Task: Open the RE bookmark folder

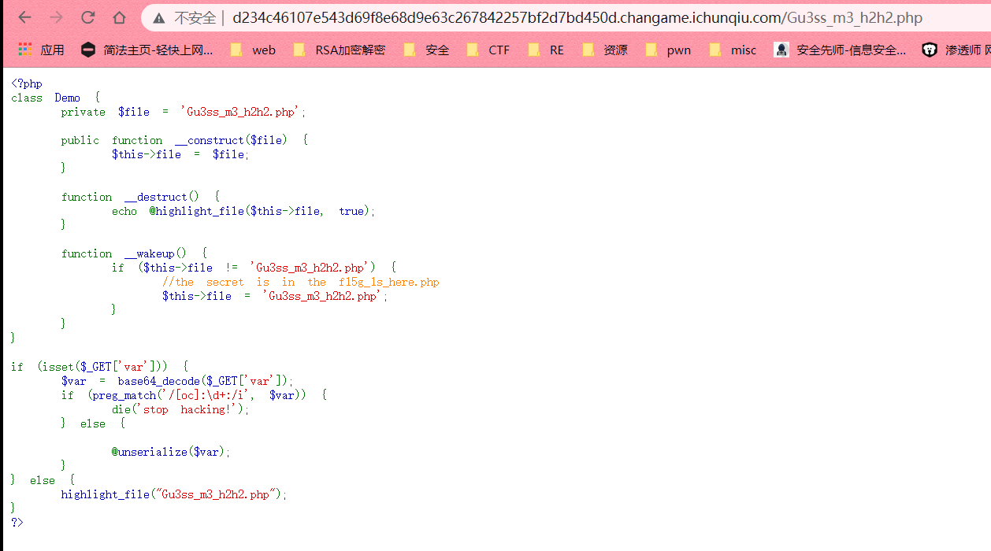Action: (547, 50)
